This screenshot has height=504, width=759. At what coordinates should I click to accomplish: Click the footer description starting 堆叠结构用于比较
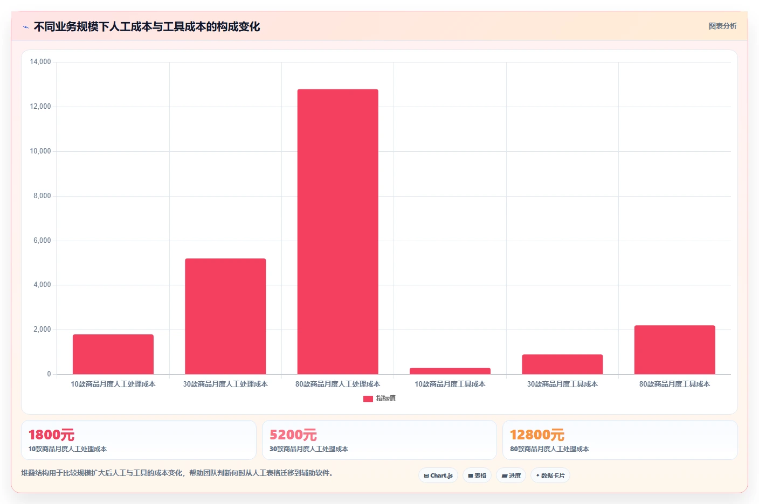[177, 473]
